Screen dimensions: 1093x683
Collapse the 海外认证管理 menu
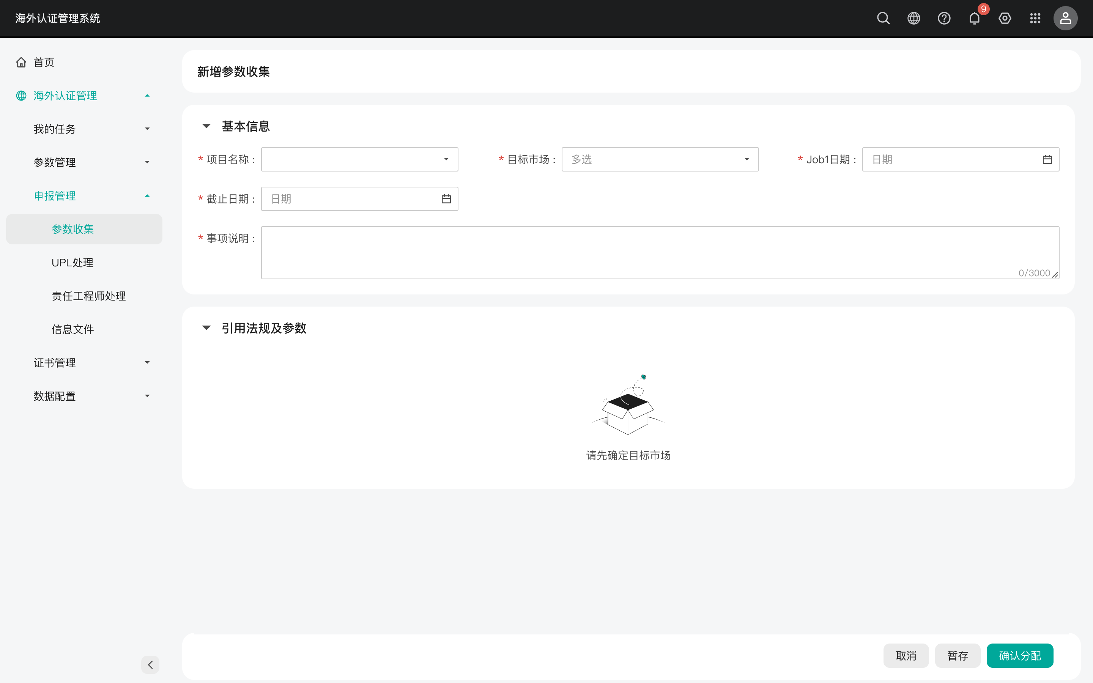[84, 96]
